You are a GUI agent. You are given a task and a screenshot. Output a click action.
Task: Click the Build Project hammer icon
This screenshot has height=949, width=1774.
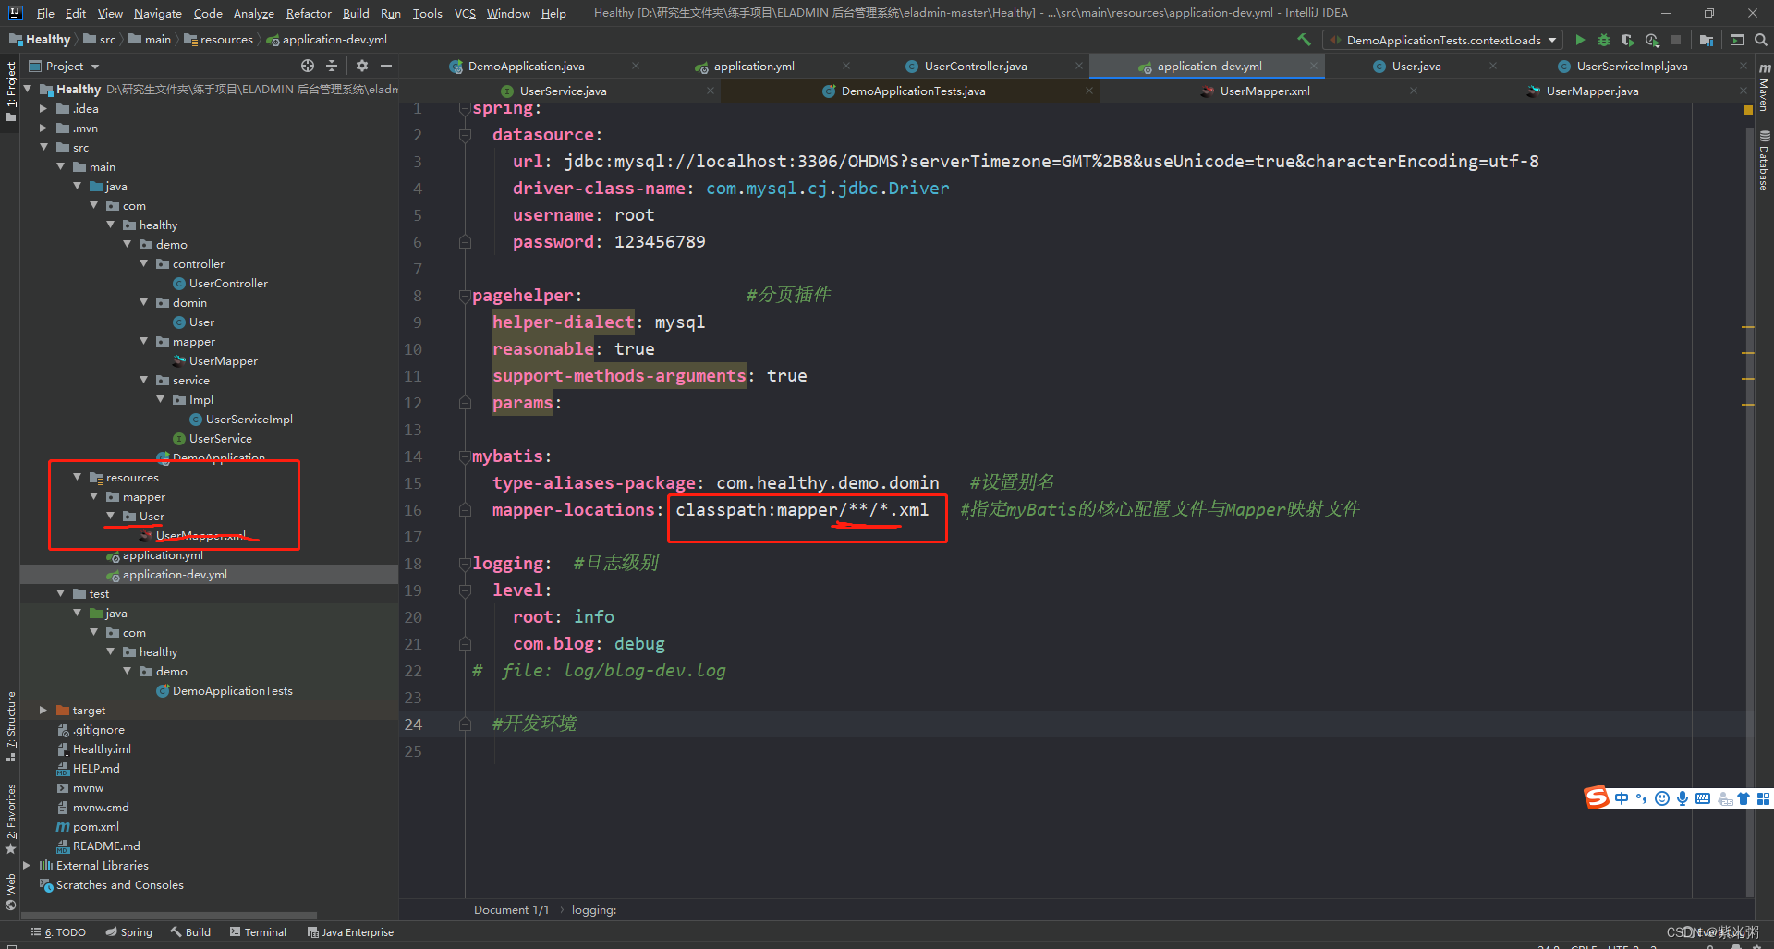(1304, 40)
